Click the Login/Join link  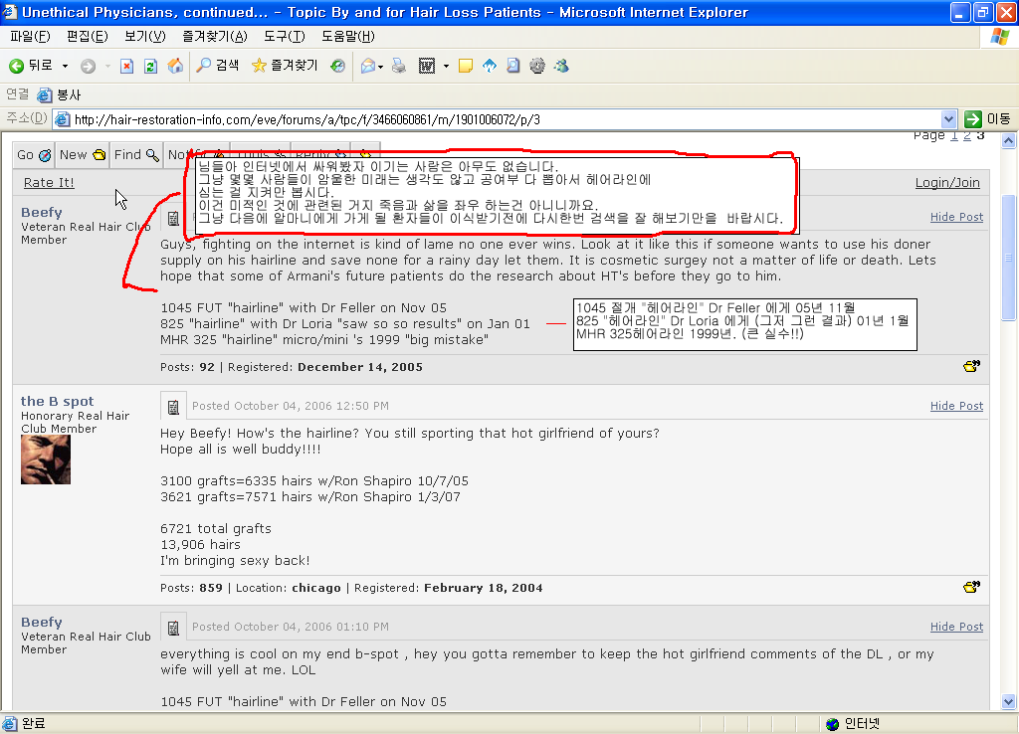[x=947, y=183]
